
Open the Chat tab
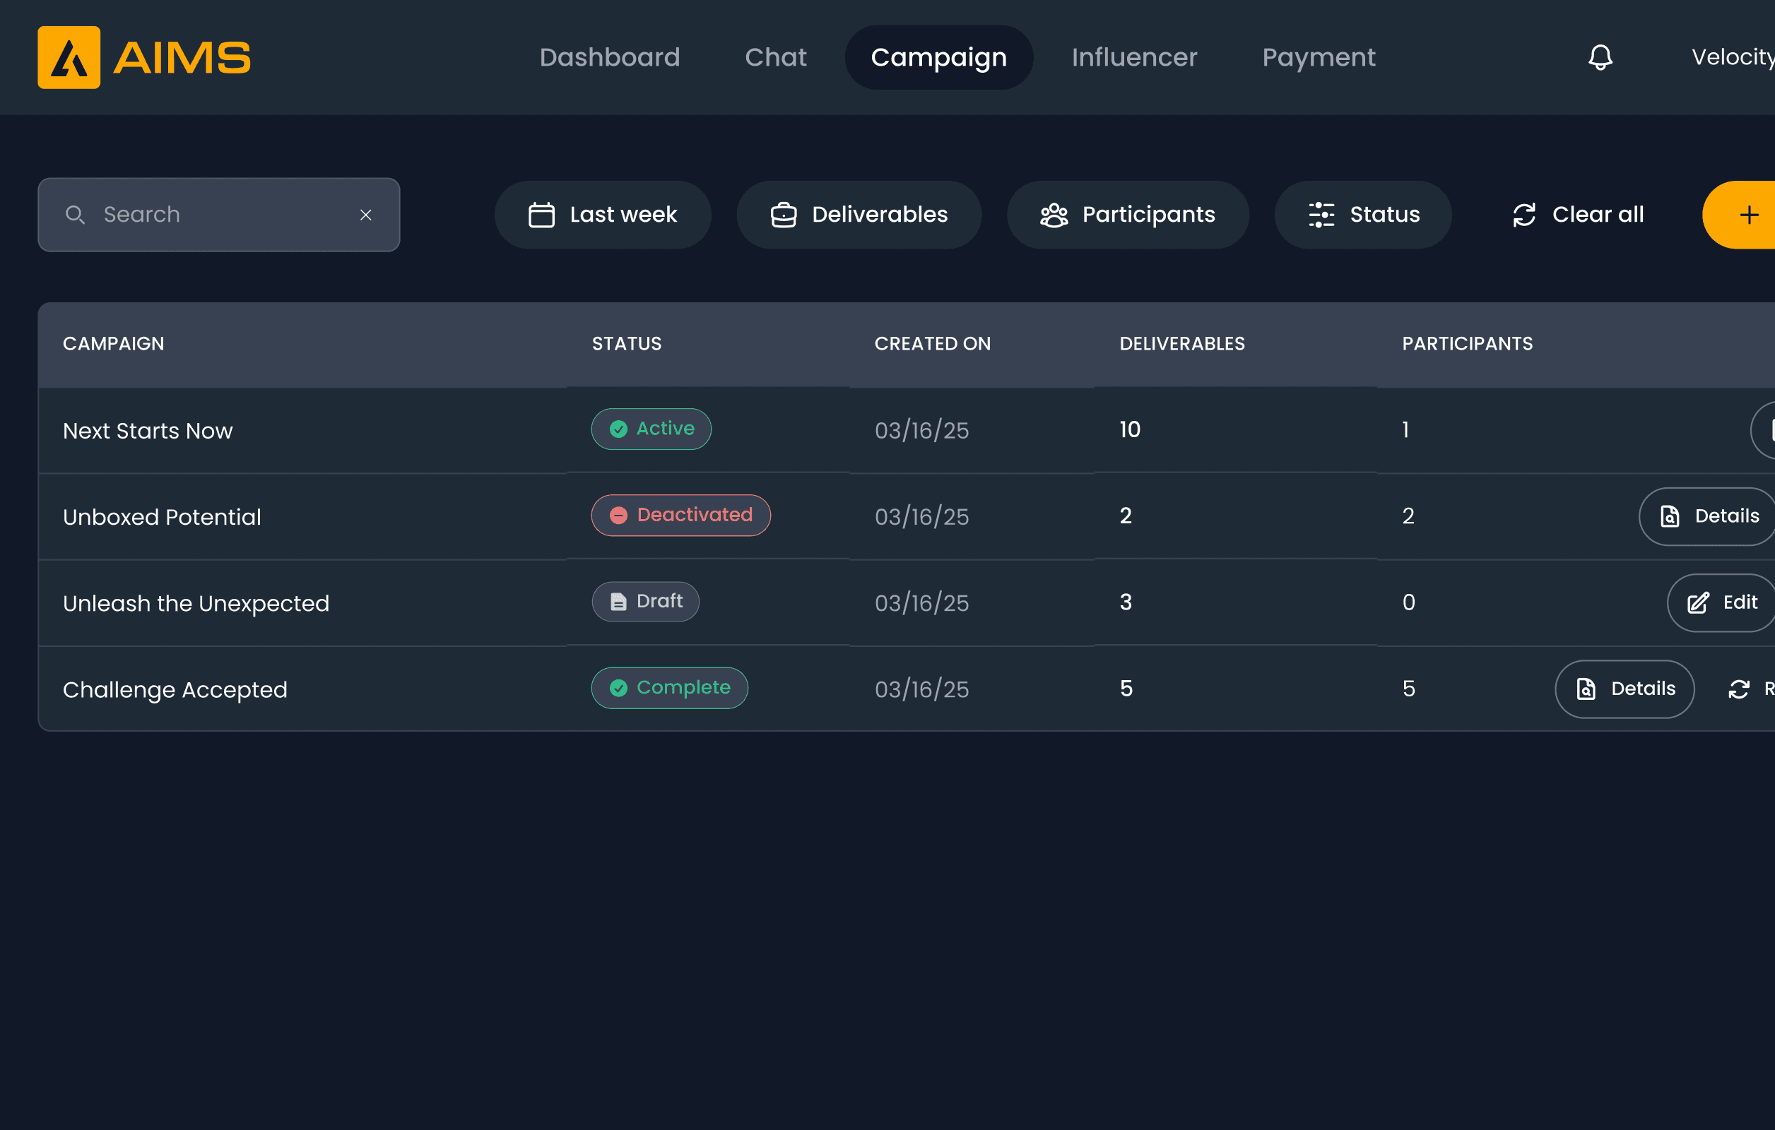click(775, 57)
